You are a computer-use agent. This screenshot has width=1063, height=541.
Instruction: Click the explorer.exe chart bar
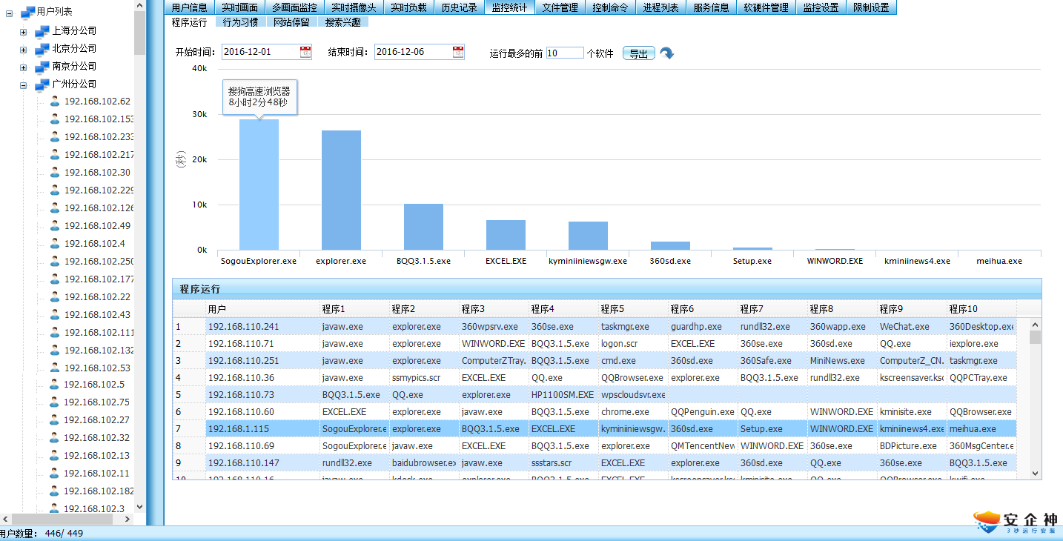coord(341,190)
